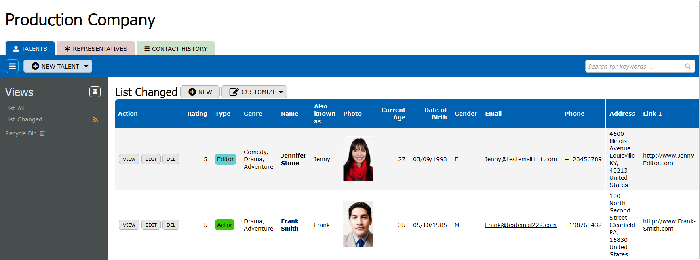700x260 pixels.
Task: Delete the Frank Smith record
Action: tap(171, 225)
